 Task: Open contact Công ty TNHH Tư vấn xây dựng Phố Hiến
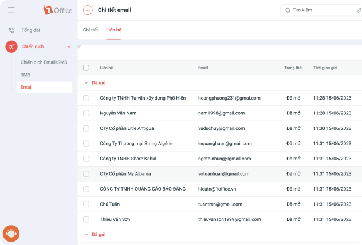point(143,98)
